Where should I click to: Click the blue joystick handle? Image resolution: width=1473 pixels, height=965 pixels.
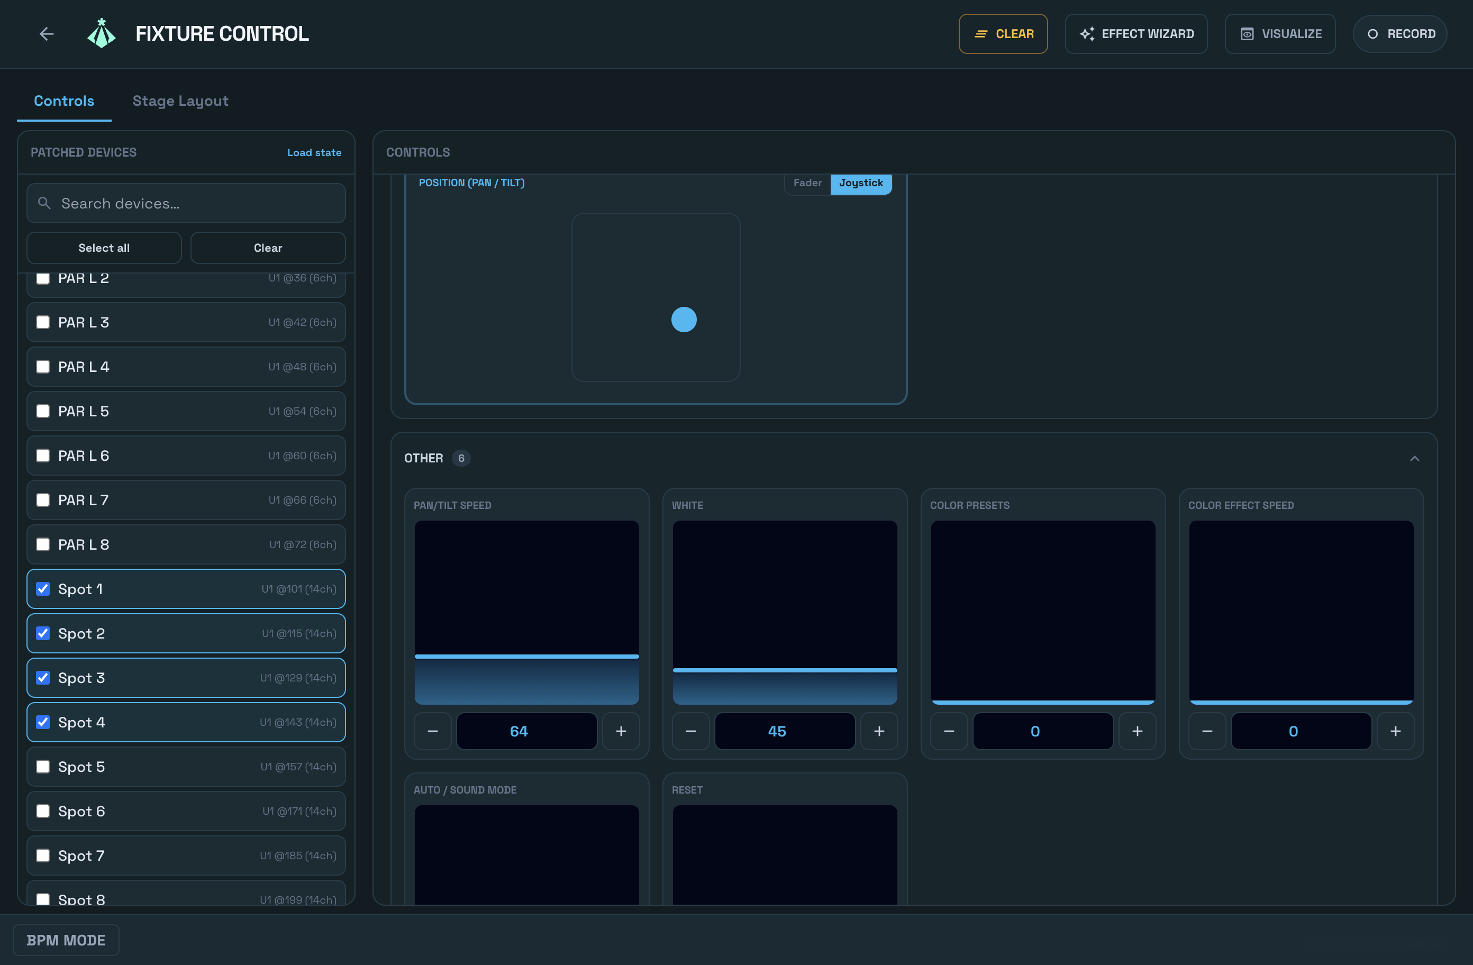click(x=684, y=320)
